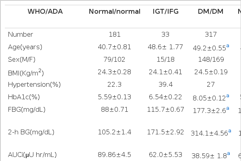Select the Number row label

(x=21, y=34)
